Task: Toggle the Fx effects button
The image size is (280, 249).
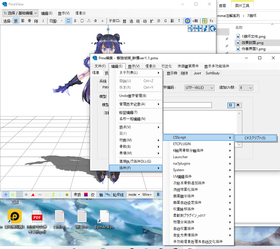Action: click(212, 21)
